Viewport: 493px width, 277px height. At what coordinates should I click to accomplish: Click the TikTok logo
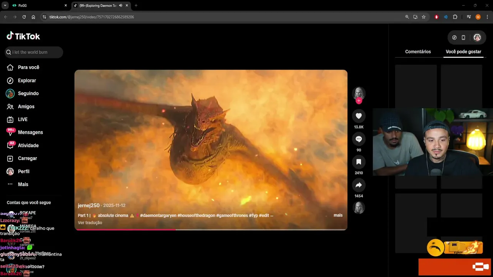(23, 36)
